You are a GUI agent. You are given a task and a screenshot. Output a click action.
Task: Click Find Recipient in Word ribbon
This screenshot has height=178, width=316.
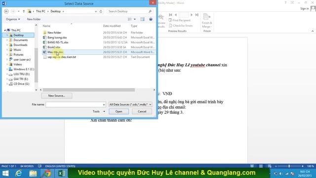pyautogui.click(x=180, y=20)
